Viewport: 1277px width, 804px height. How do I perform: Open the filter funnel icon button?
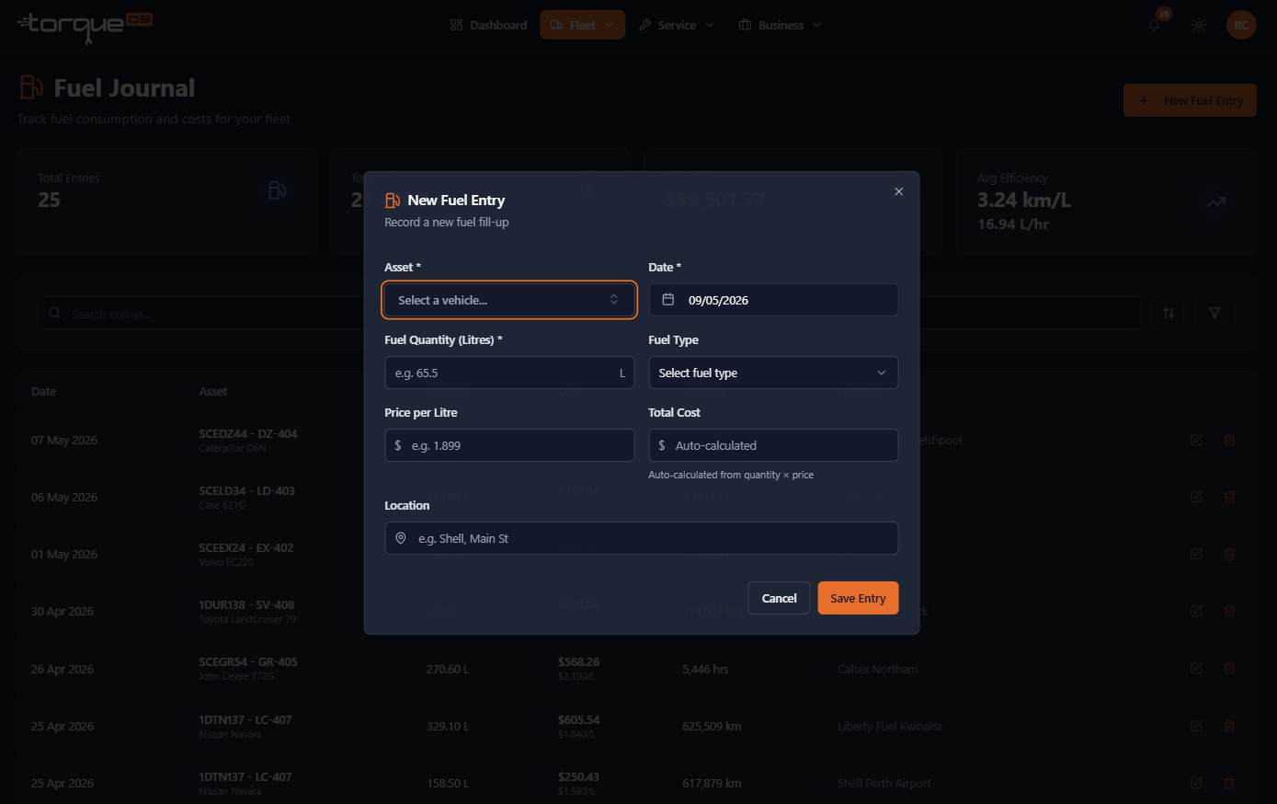click(x=1214, y=313)
